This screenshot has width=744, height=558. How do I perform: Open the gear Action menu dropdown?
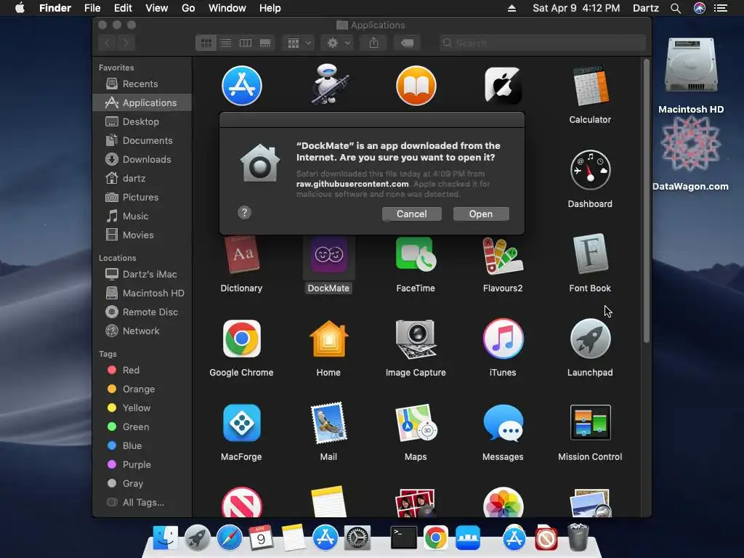[x=338, y=43]
